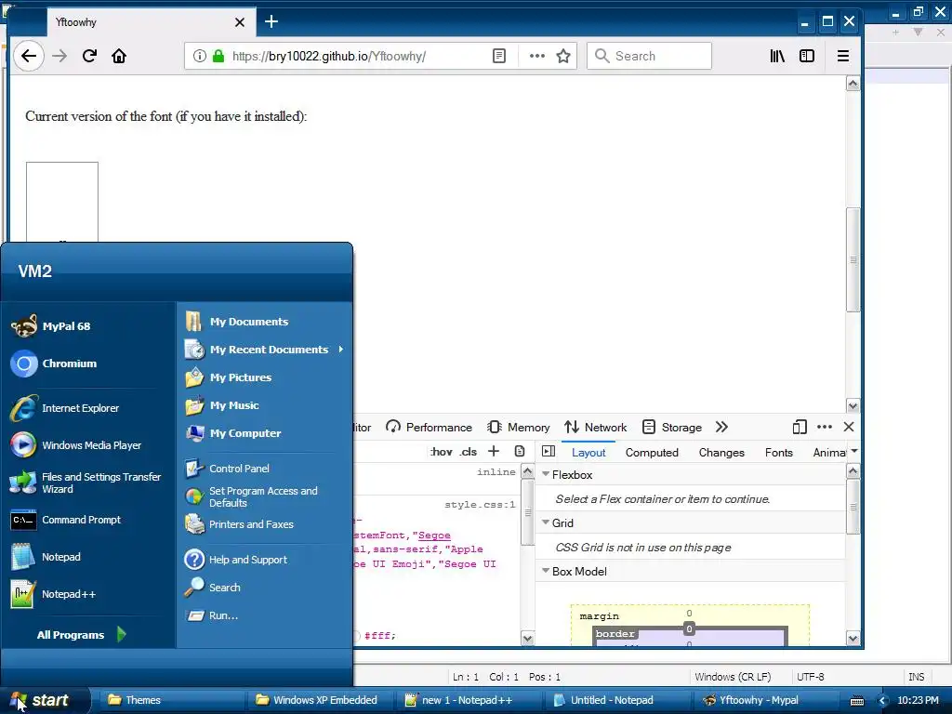This screenshot has height=714, width=952.
Task: Switch to the Storage tab
Action: pos(672,427)
